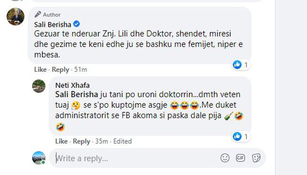Open Neti Xhafa's profile picture

(x=39, y=86)
